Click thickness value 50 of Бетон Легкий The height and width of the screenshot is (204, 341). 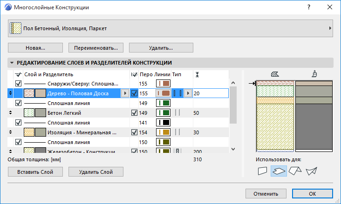(x=196, y=113)
